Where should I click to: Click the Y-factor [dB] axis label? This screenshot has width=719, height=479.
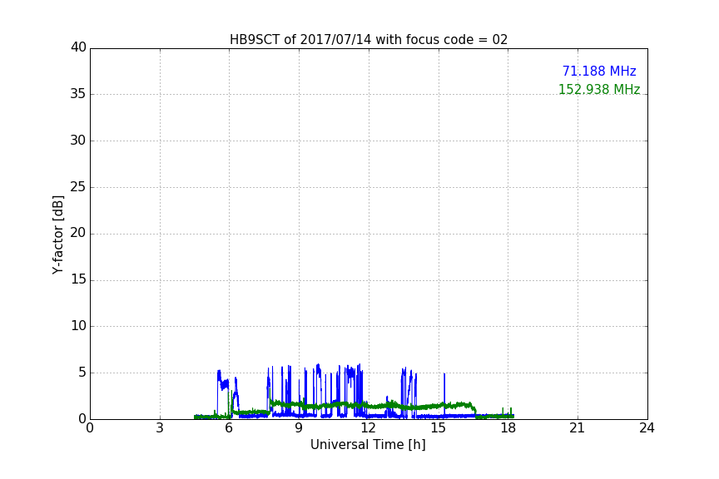point(57,235)
